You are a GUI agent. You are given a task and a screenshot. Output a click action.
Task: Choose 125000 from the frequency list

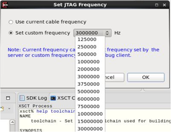[87, 39]
